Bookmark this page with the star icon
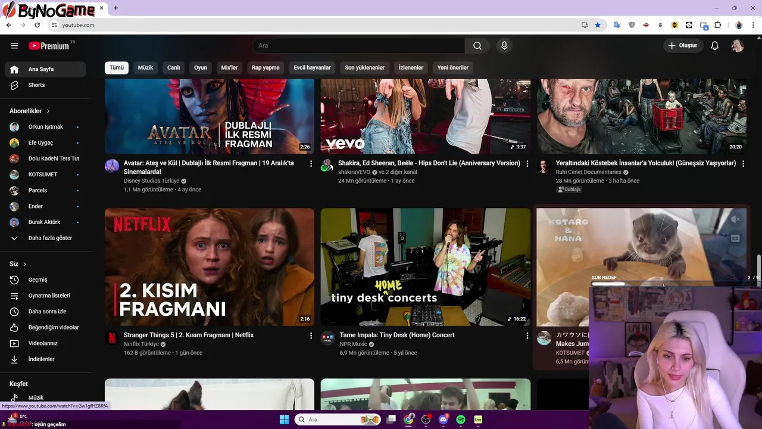Image resolution: width=762 pixels, height=429 pixels. coord(598,25)
